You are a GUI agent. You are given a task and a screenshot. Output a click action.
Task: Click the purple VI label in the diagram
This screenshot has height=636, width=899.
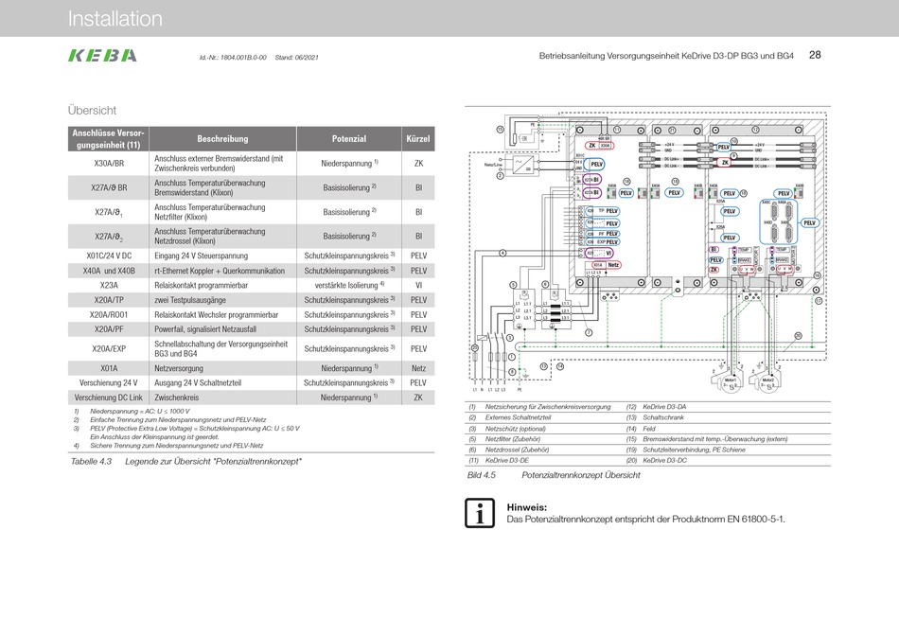coord(608,253)
